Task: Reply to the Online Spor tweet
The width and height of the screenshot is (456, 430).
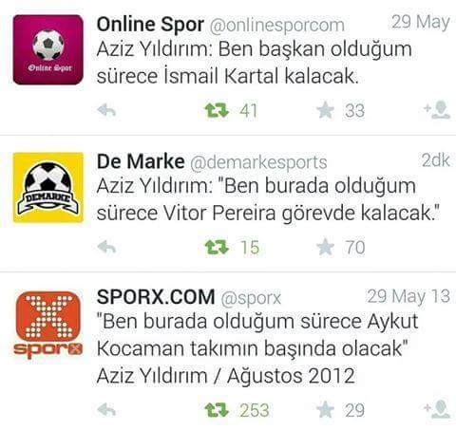Action: tap(106, 110)
